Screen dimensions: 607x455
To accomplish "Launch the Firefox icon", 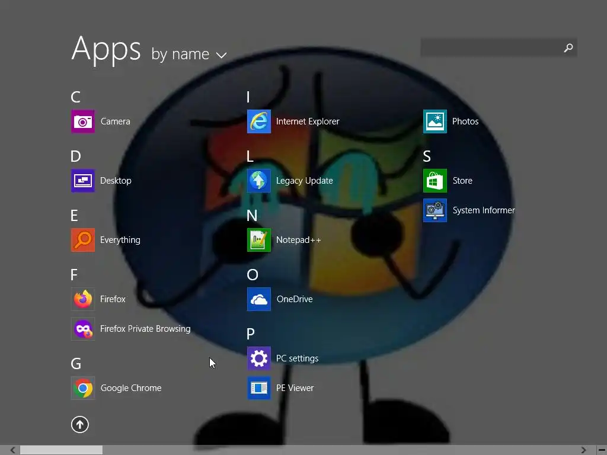I will [x=83, y=299].
